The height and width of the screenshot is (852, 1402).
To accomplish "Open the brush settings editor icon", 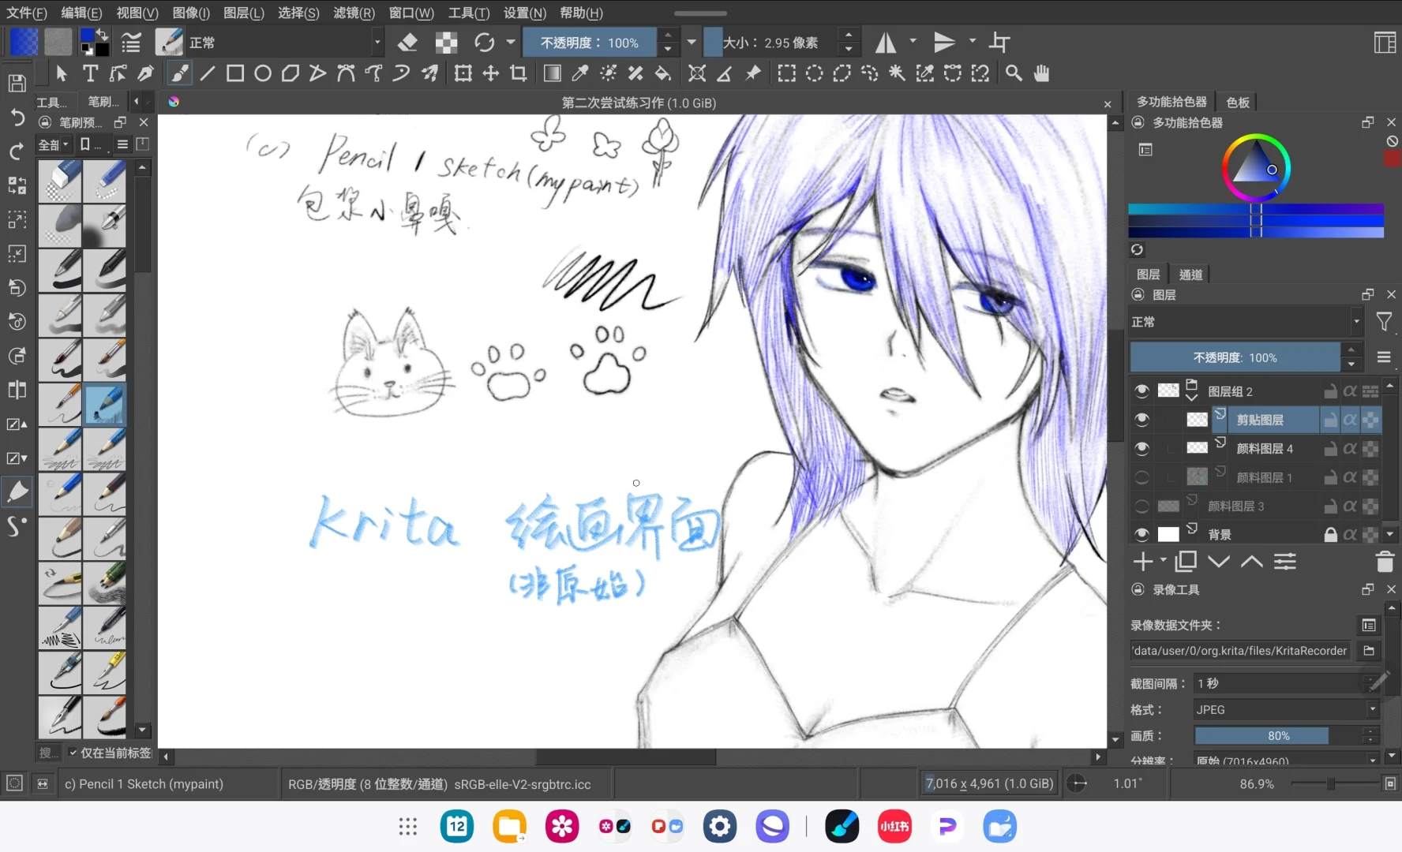I will point(131,43).
